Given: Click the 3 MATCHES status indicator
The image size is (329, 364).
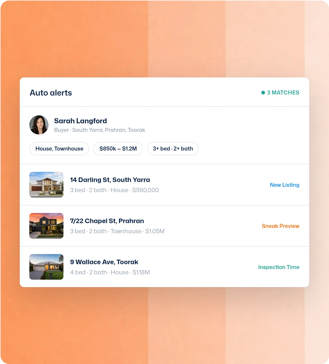Looking at the screenshot, I should pos(280,93).
